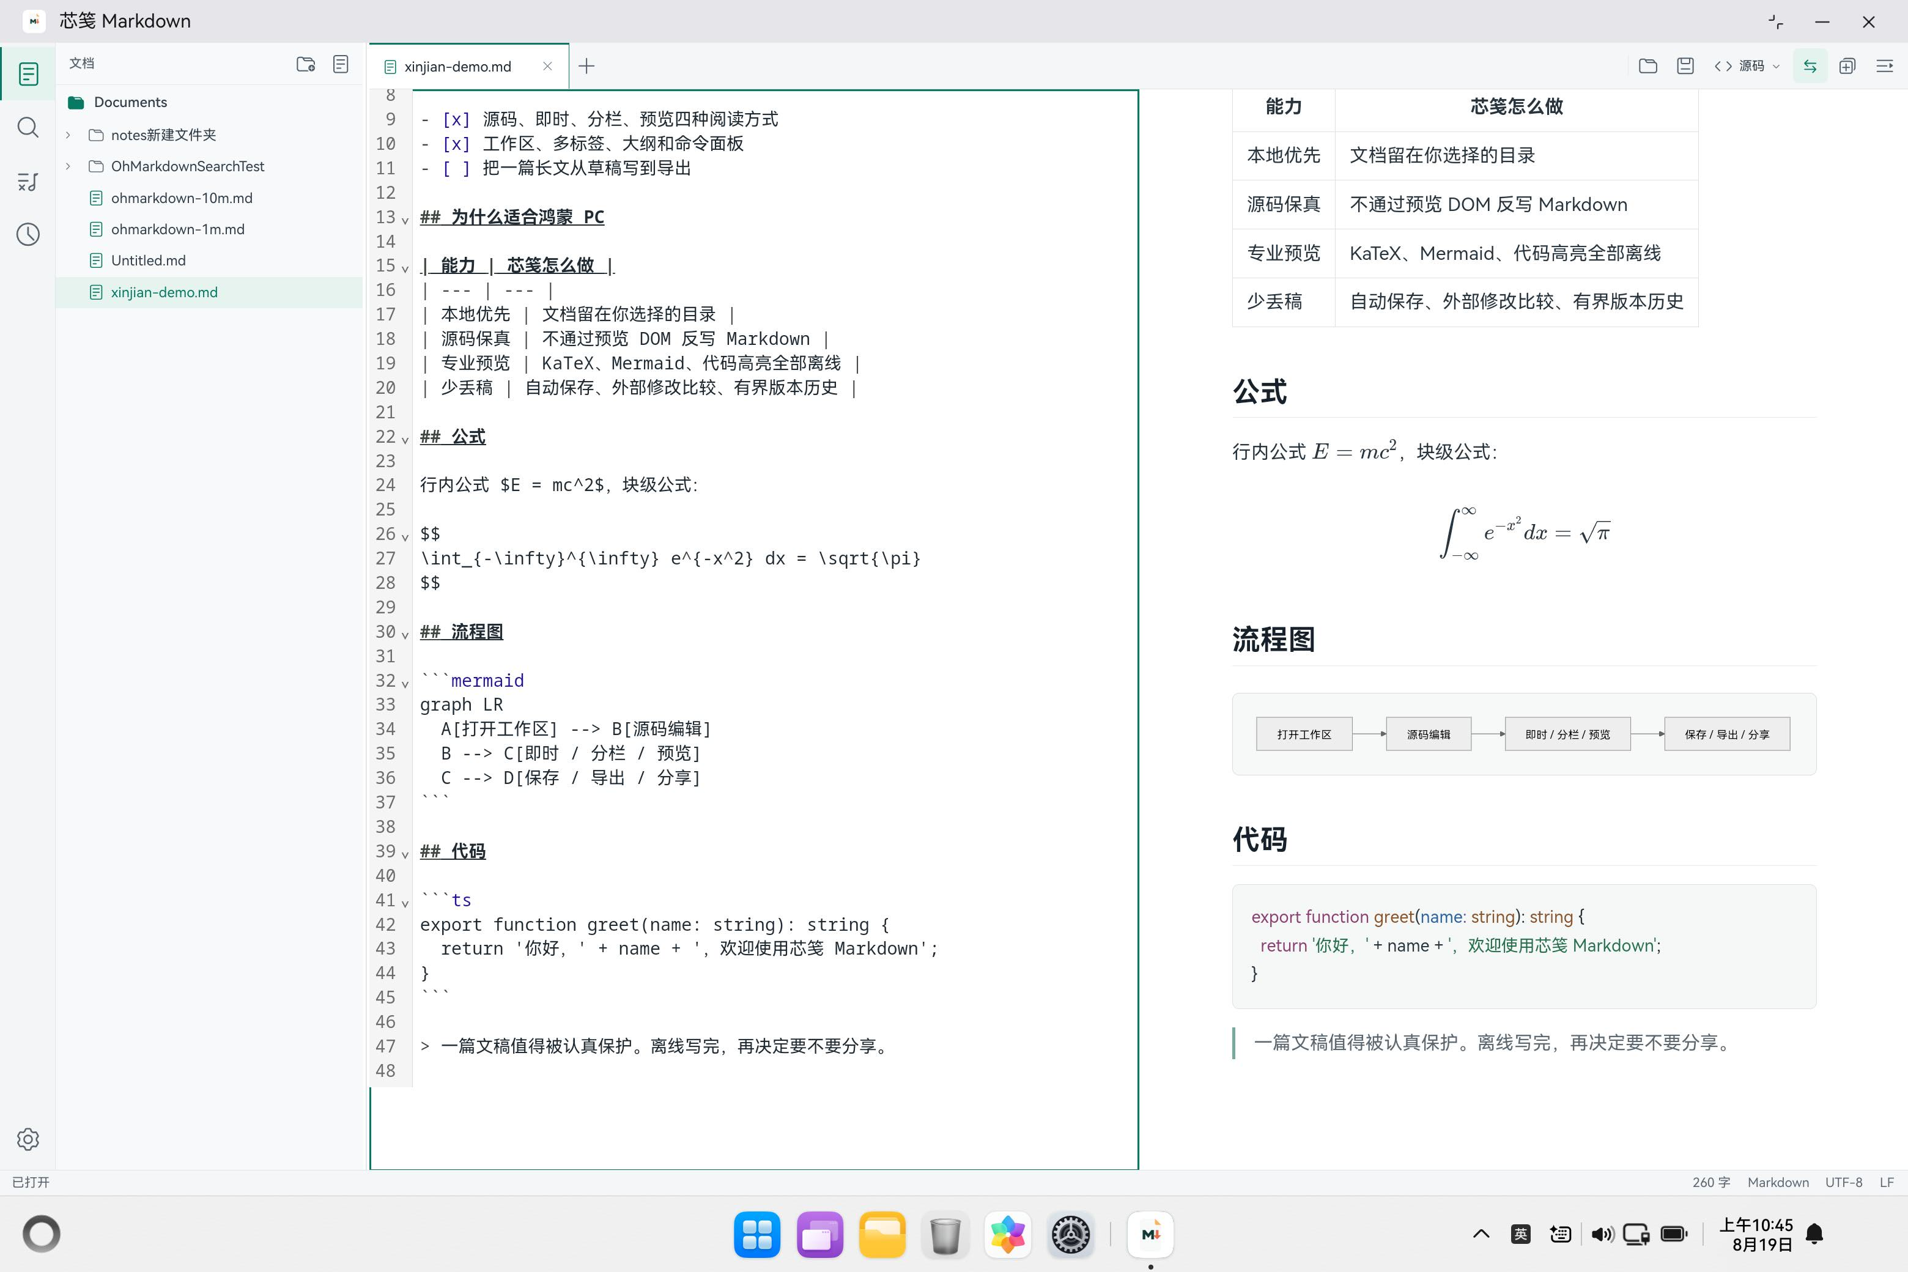
Task: Close the xinjian-demo.md tab
Action: coord(547,67)
